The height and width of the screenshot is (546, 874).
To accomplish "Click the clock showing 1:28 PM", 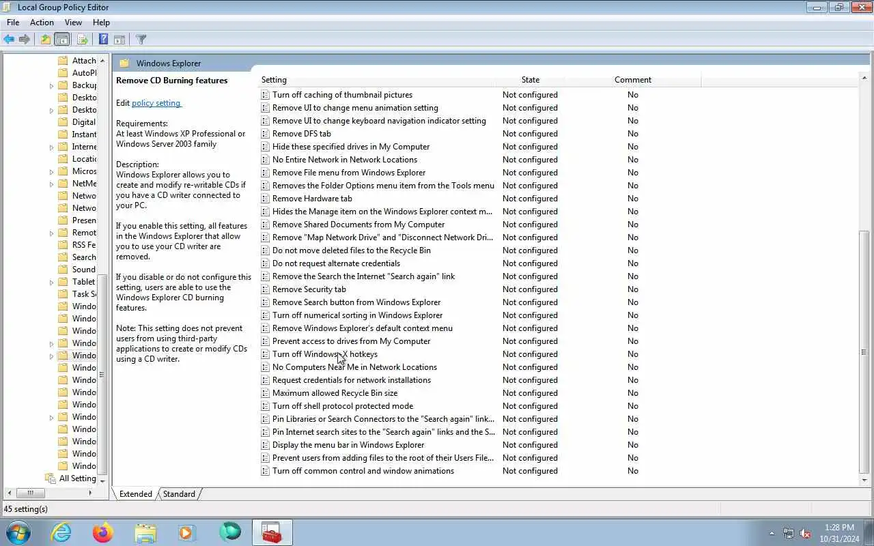I will coord(839,528).
